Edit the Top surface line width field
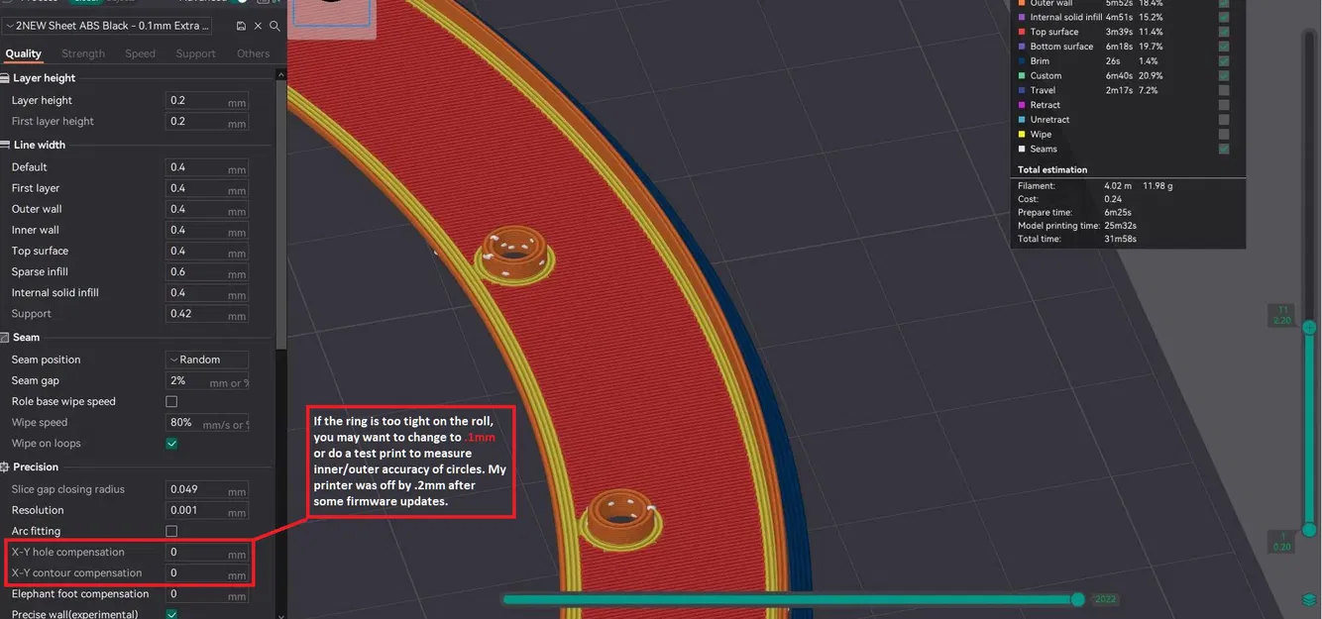The width and height of the screenshot is (1322, 619). (x=206, y=251)
